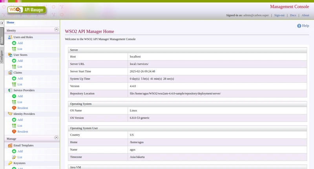Open the Help icon link

click(299, 26)
